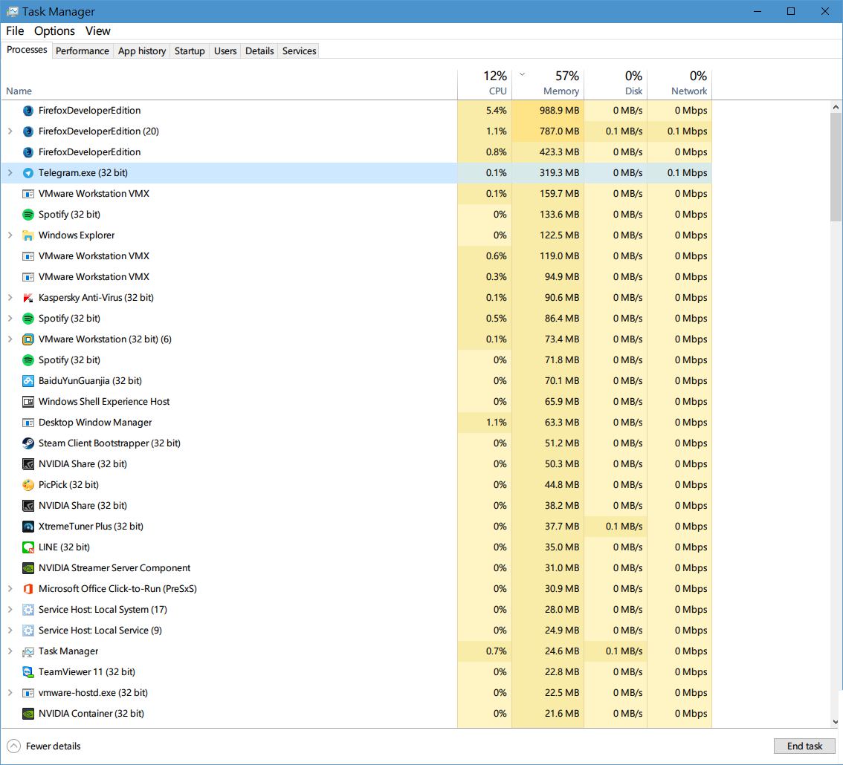Select the NVIDIA Share row using 38.2 MB
The height and width of the screenshot is (765, 843).
(x=356, y=506)
